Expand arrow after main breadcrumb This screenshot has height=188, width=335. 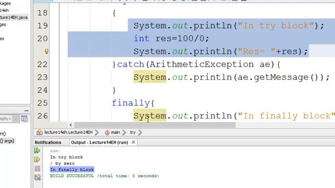point(124,132)
